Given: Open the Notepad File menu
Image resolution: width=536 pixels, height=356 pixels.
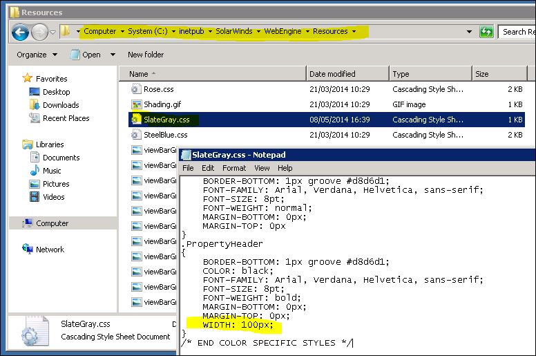Looking at the screenshot, I should pos(188,168).
